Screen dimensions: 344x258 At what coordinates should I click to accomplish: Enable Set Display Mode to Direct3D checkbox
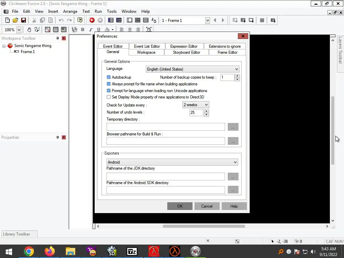pos(109,97)
